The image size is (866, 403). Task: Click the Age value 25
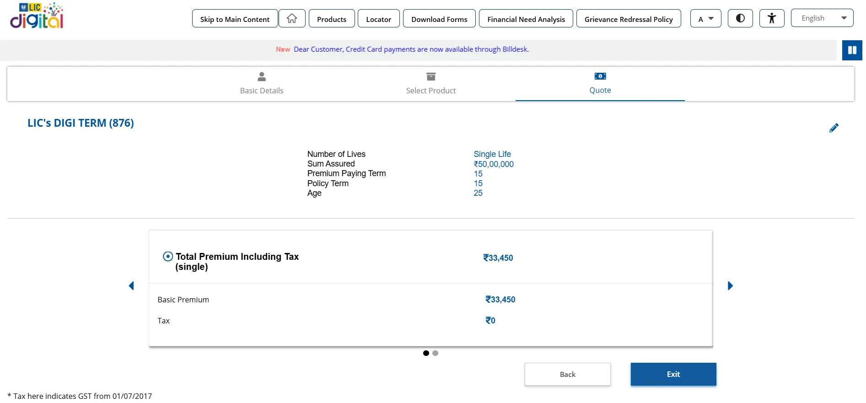478,193
